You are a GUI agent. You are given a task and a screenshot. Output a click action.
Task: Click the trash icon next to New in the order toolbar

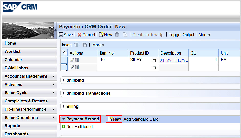[x=117, y=35]
